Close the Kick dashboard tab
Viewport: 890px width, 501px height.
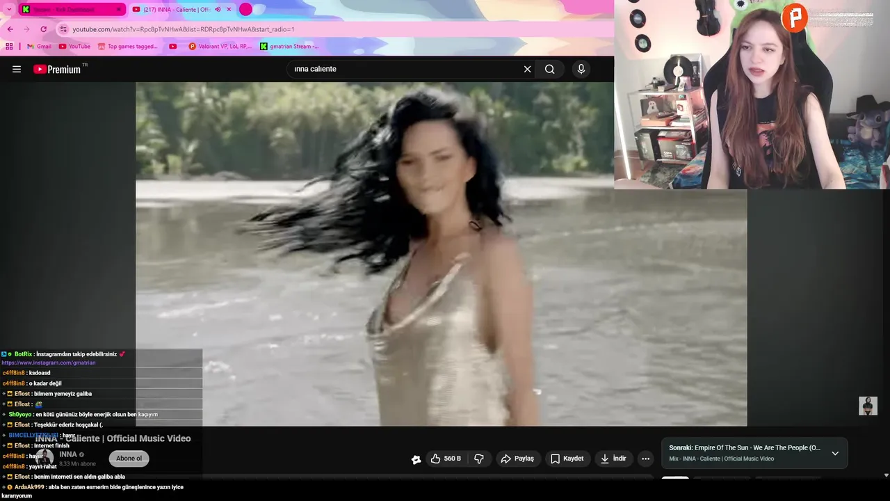[x=119, y=9]
